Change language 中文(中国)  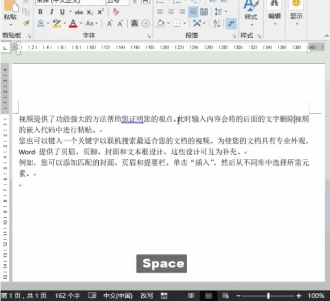coord(118,296)
